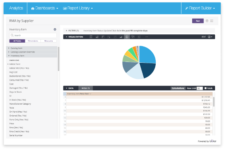Screen dimensions: 225x150
Task: Select the pie chart visualization icon
Action: pos(127,37)
